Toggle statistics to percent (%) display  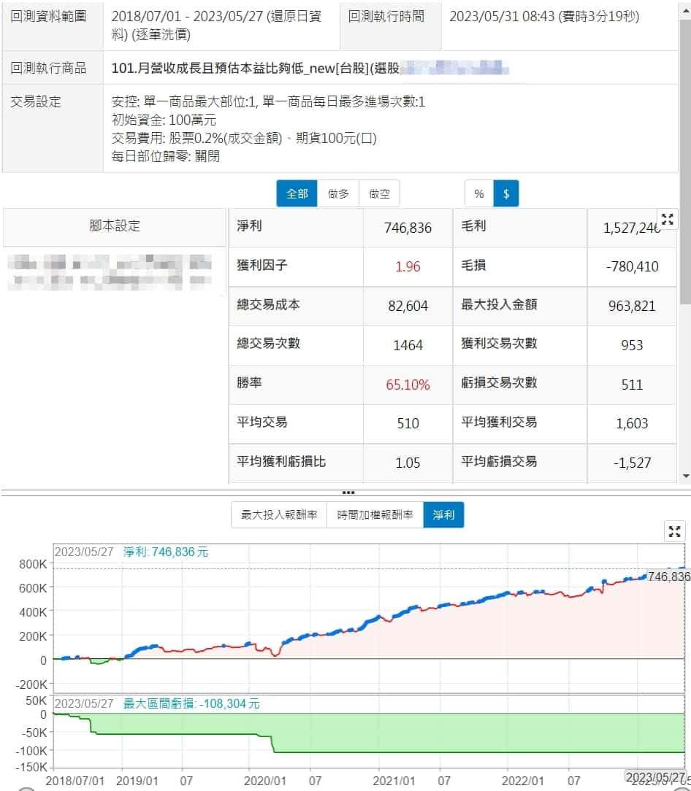click(x=479, y=193)
